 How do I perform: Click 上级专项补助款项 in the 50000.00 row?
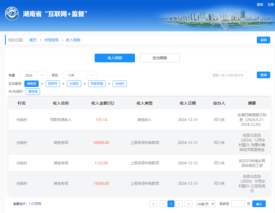pyautogui.click(x=145, y=143)
